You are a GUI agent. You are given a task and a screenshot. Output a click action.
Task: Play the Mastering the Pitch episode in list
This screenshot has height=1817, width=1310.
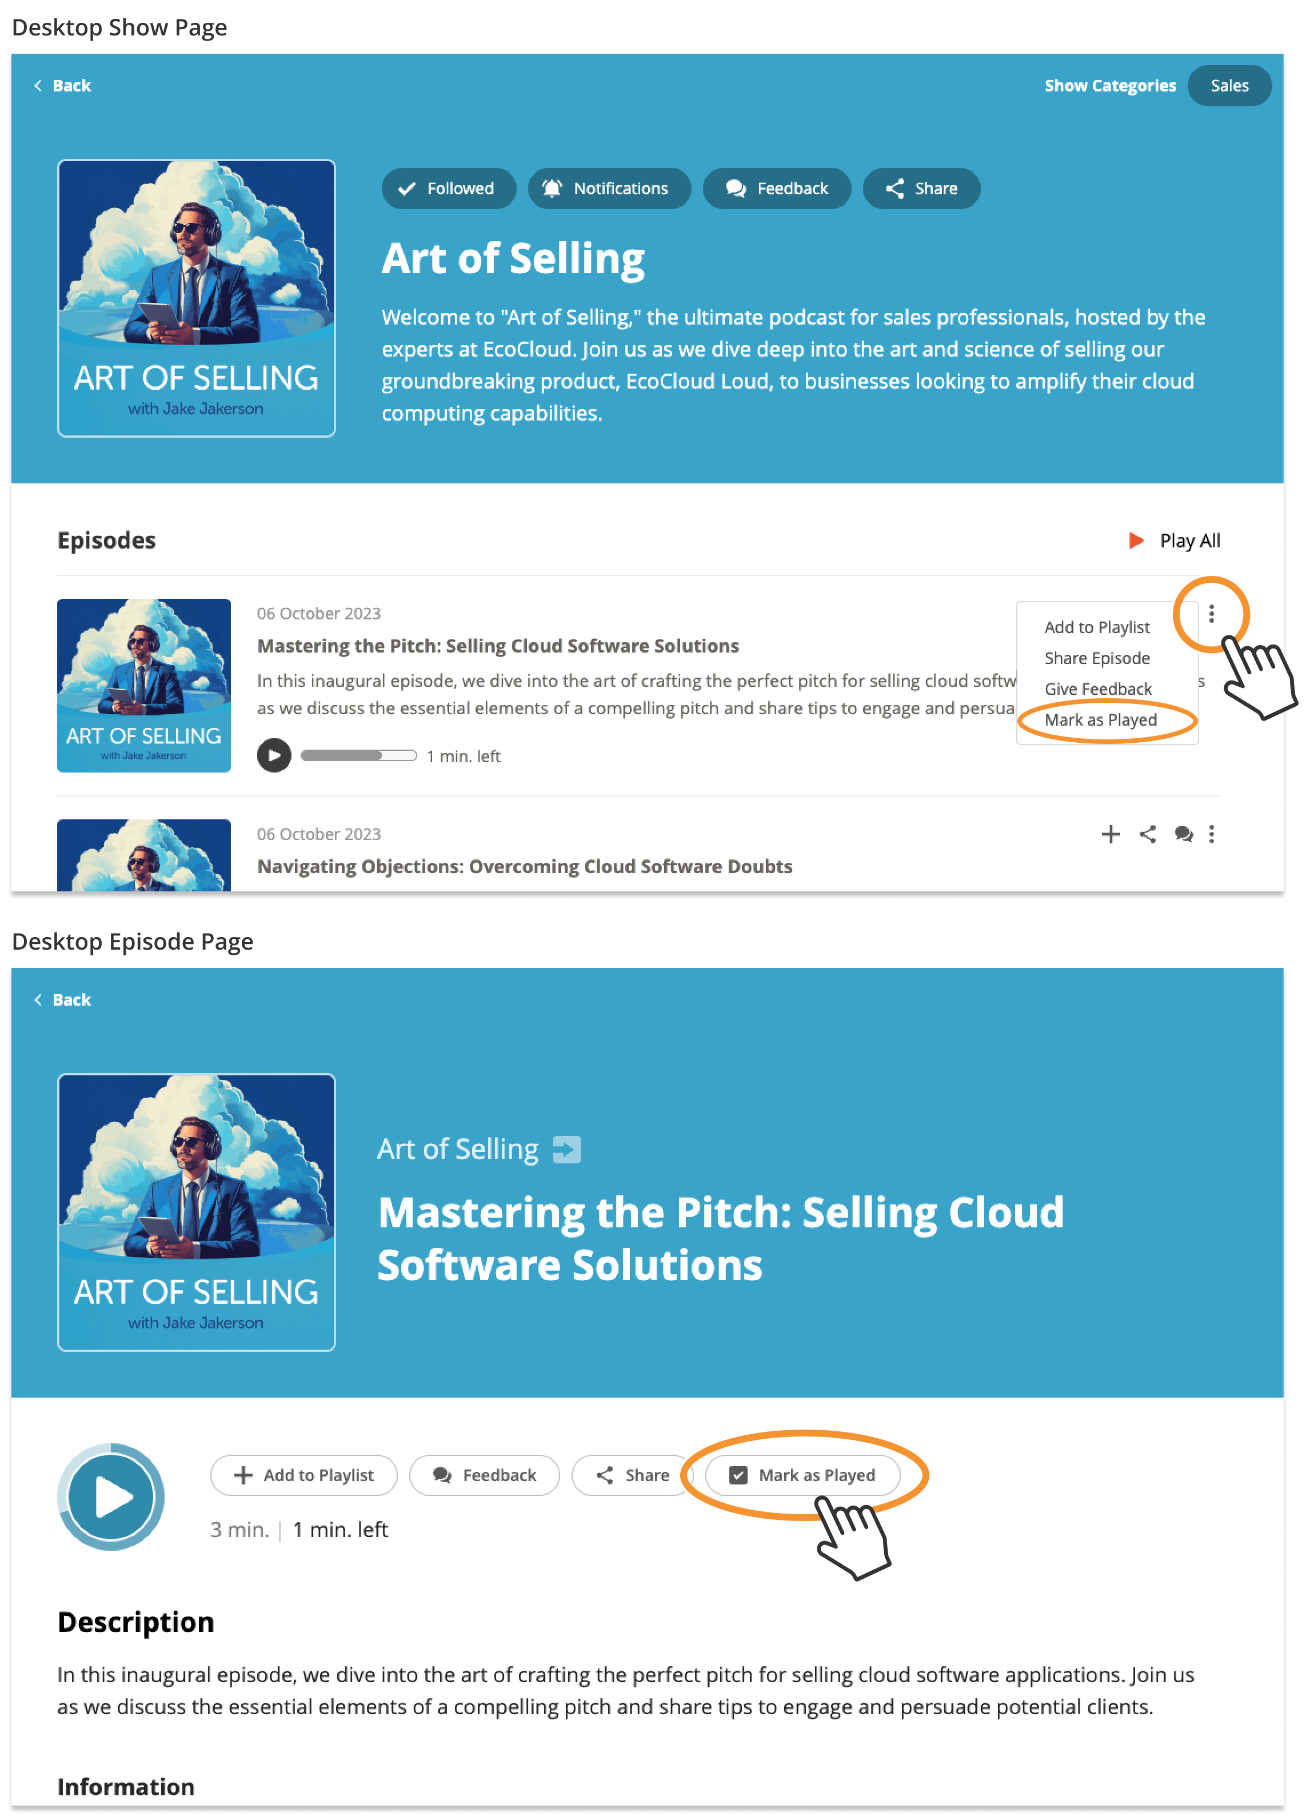point(274,755)
